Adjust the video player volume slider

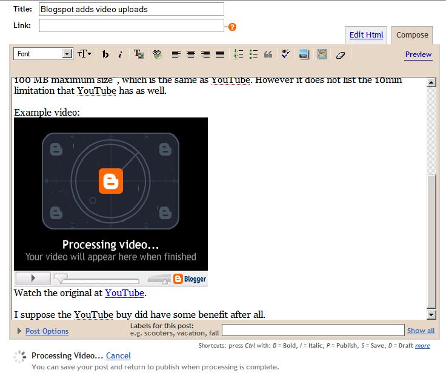pos(159,279)
